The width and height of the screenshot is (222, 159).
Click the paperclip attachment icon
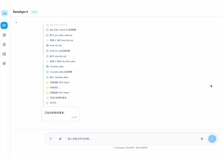60,139
